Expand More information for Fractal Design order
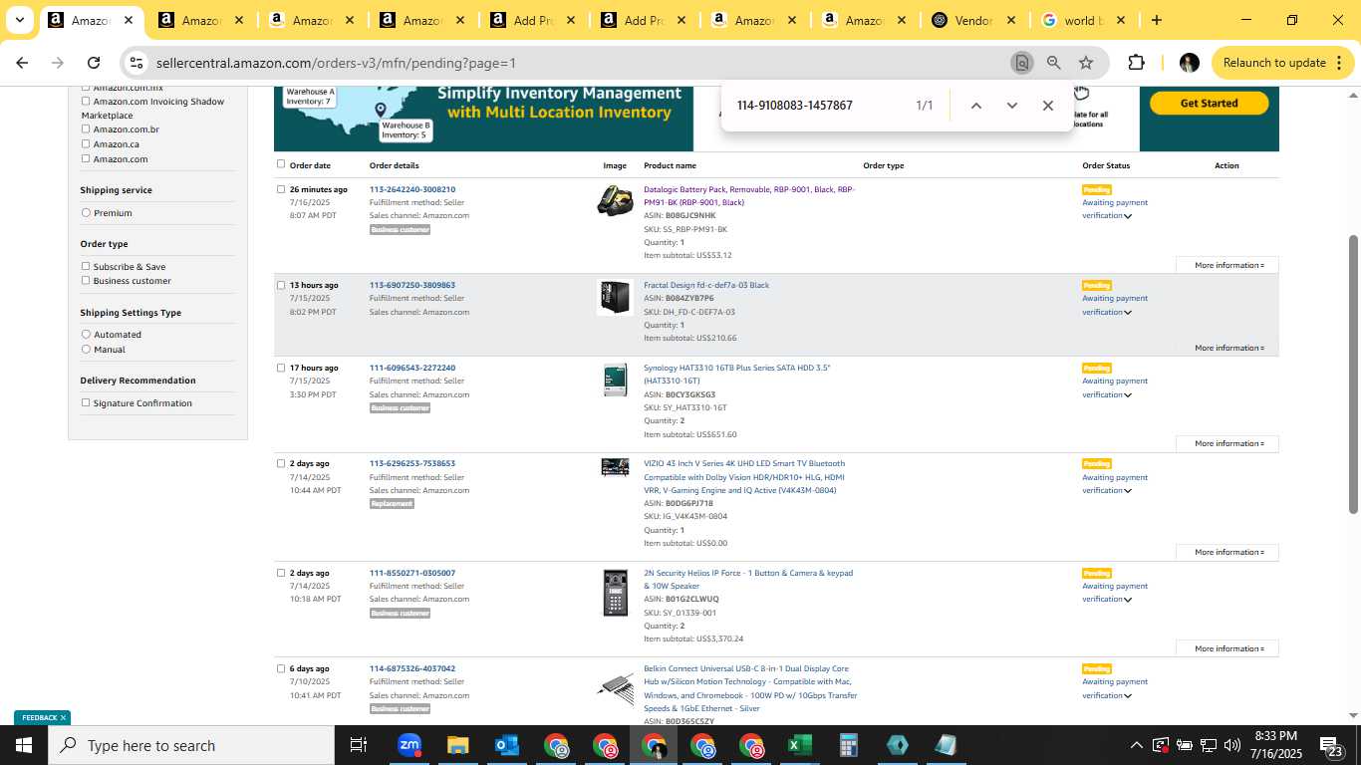This screenshot has width=1361, height=765. click(x=1228, y=348)
